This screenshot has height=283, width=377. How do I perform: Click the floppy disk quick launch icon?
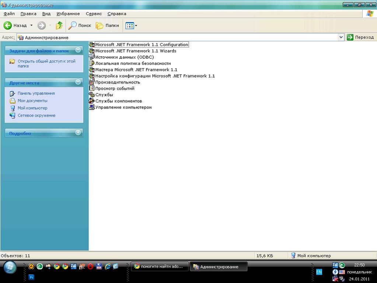[x=99, y=266]
